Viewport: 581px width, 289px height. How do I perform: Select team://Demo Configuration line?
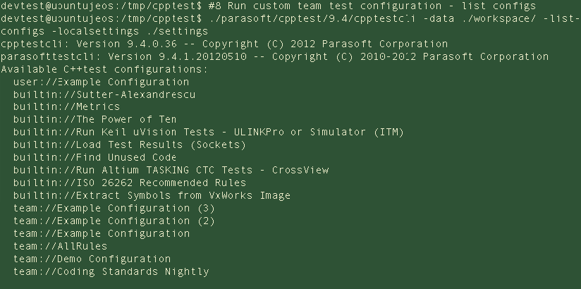click(92, 259)
